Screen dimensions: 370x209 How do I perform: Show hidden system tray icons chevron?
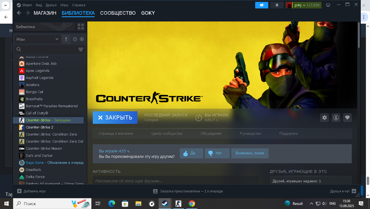click(311, 204)
